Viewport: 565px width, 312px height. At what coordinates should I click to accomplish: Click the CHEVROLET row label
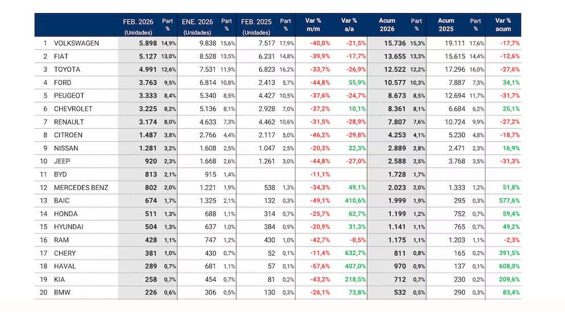[72, 109]
